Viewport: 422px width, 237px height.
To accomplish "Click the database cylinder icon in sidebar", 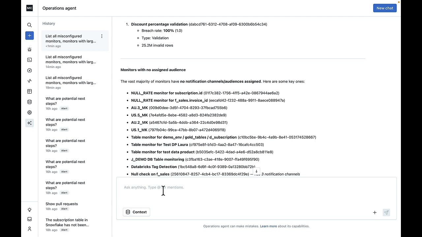I will click(29, 102).
